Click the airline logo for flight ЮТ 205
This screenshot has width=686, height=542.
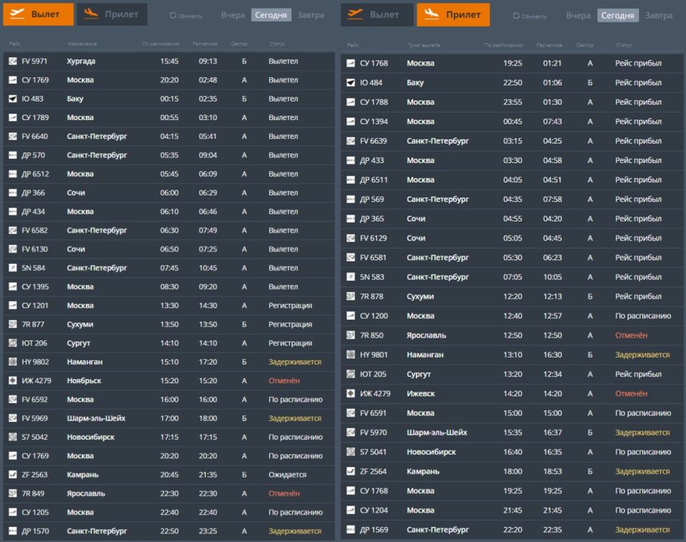point(351,374)
